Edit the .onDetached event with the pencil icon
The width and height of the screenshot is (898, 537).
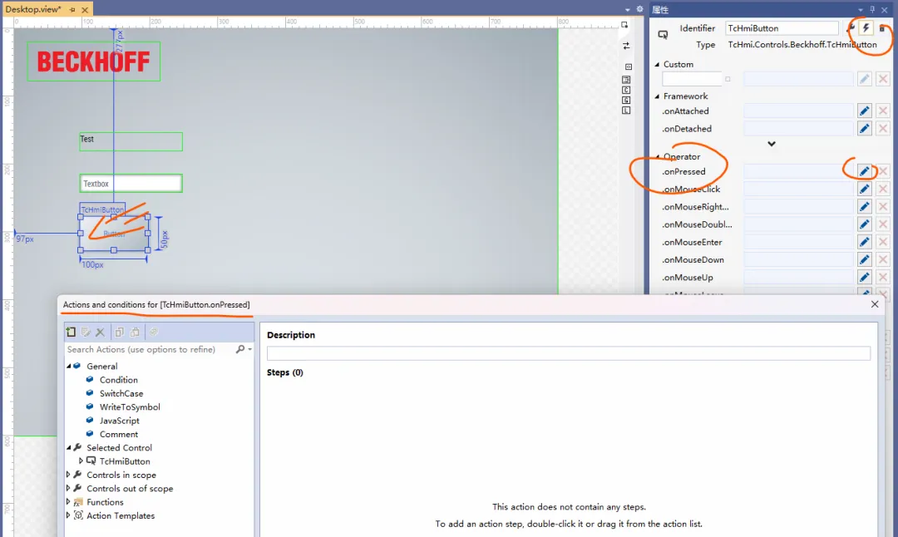pos(864,129)
